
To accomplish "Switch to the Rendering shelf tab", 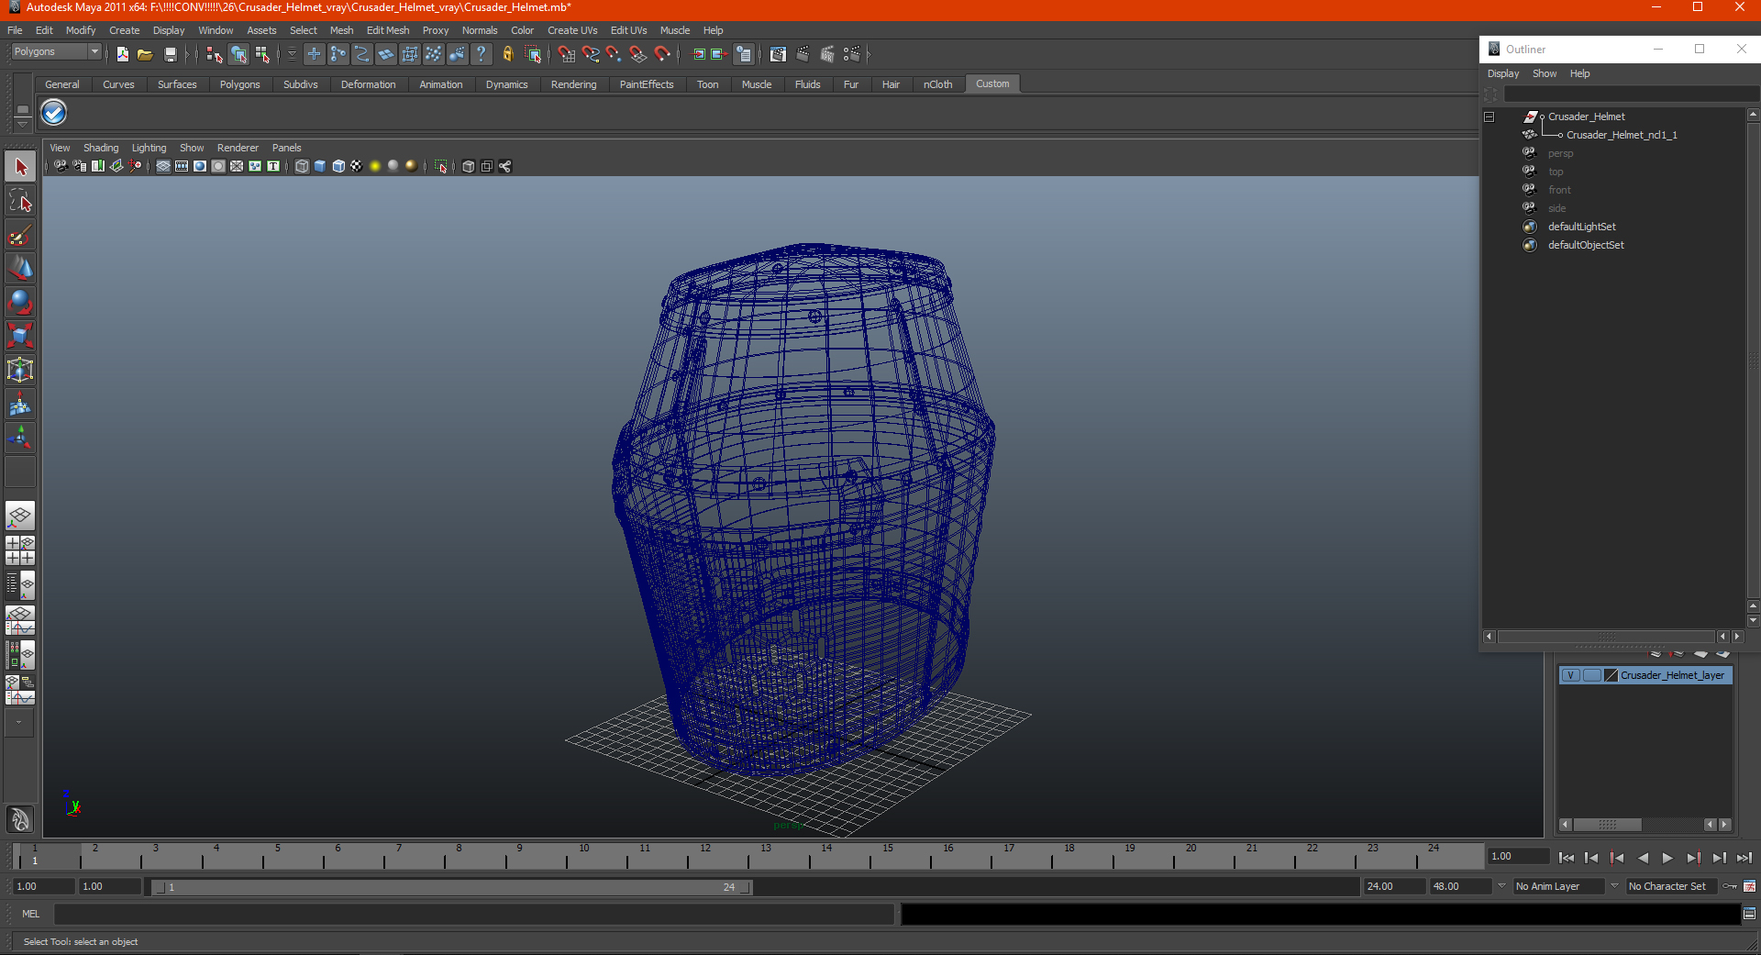I will point(573,84).
